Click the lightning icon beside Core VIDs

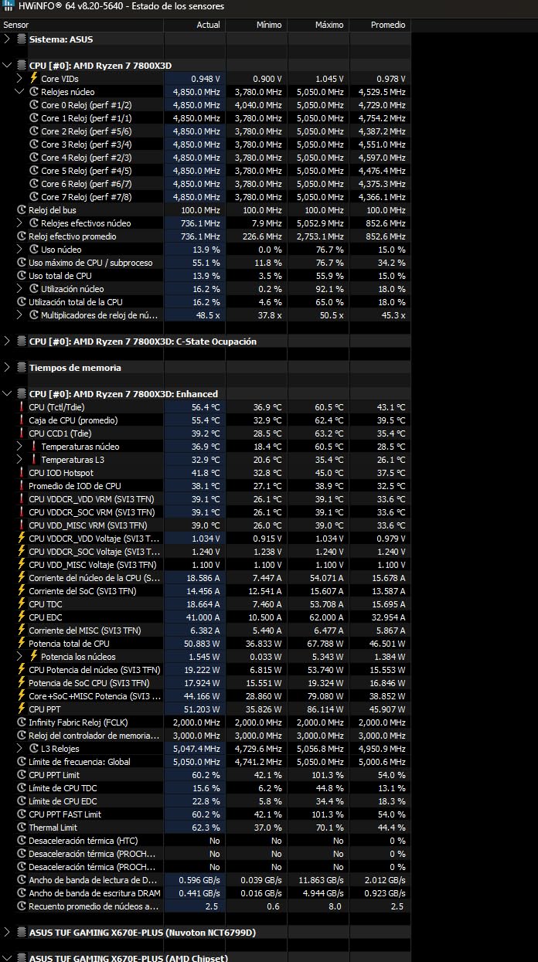point(34,78)
